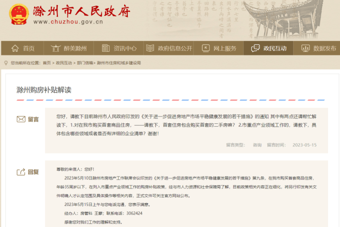Click the 您当前所在位置 breadcrumb label
The height and width of the screenshot is (227, 340).
pyautogui.click(x=26, y=63)
